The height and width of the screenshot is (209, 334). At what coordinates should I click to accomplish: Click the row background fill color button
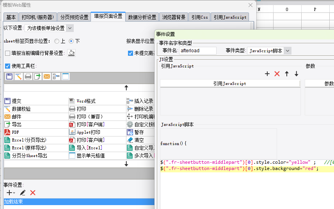[x=71, y=53]
